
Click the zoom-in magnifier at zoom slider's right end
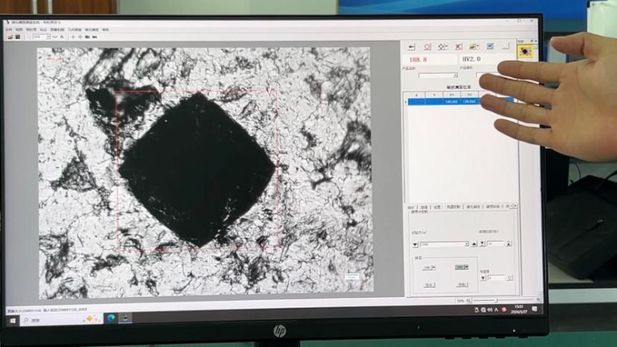[538, 299]
